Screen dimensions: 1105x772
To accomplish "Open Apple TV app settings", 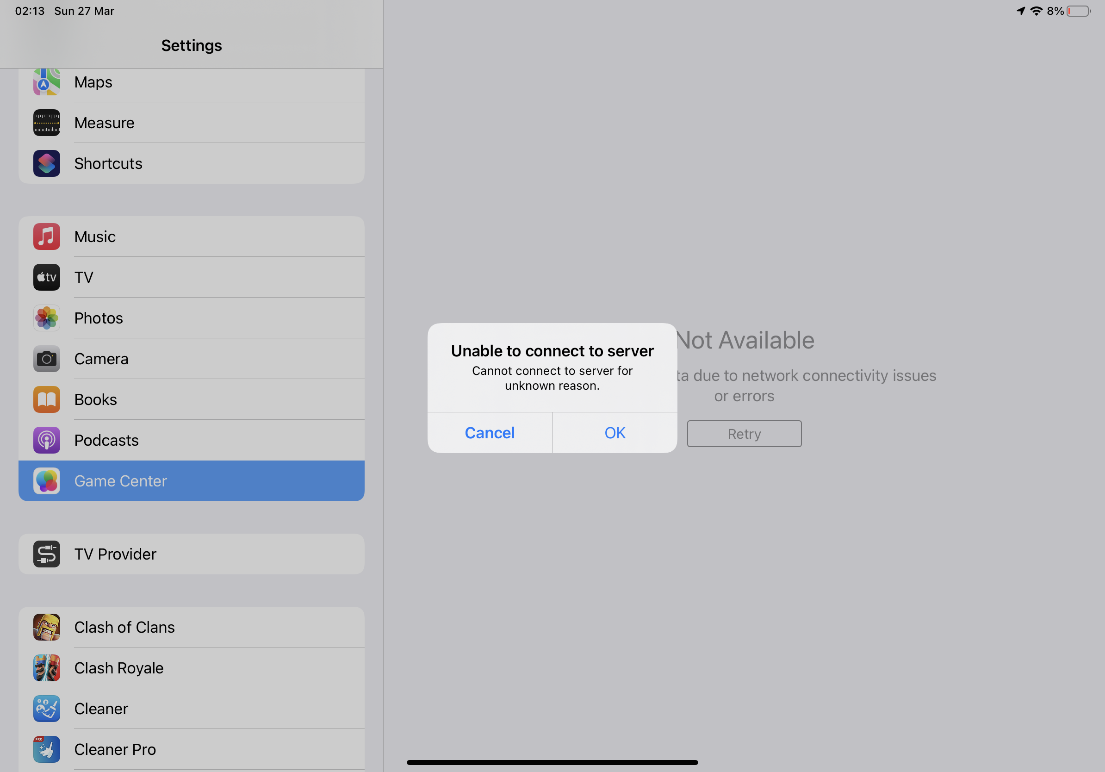I will tap(192, 276).
